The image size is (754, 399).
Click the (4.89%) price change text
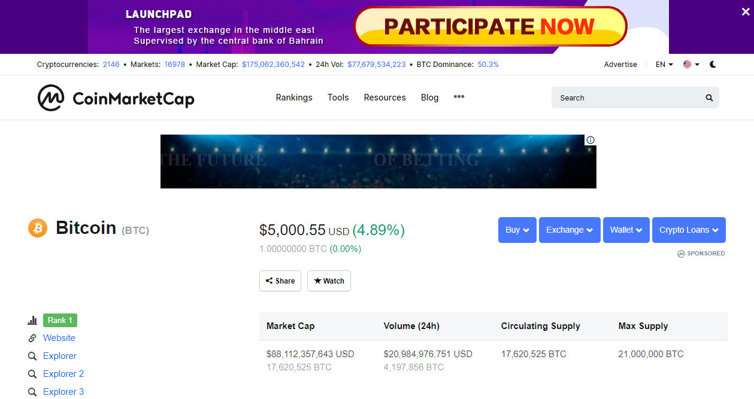(x=378, y=230)
